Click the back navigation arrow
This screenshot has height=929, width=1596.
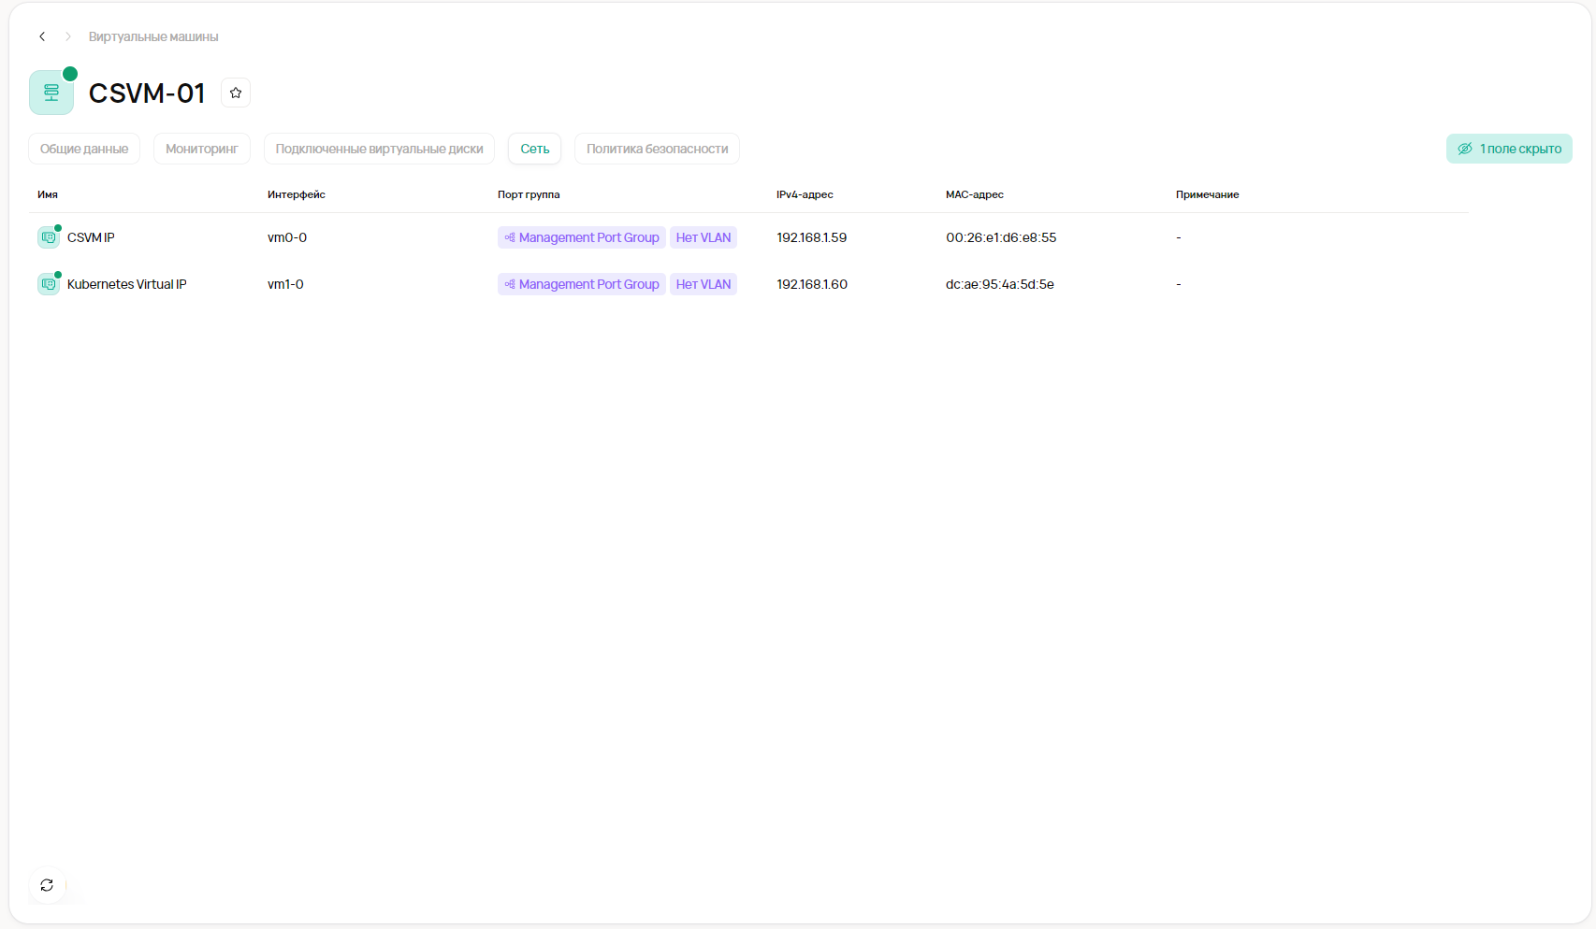point(42,36)
